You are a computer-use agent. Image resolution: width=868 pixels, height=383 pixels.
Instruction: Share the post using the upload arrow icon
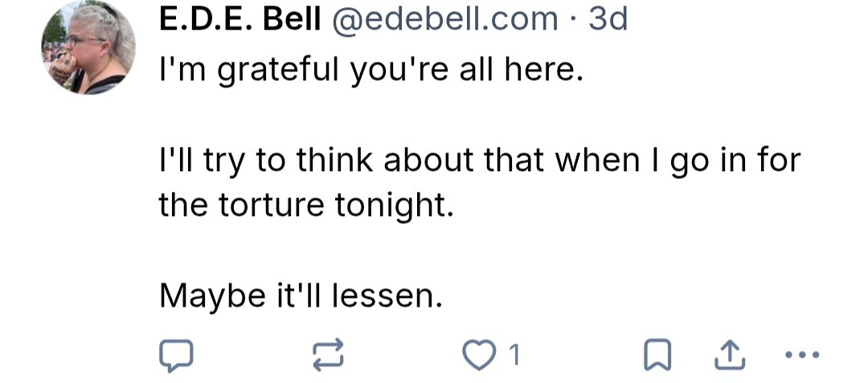tap(727, 355)
